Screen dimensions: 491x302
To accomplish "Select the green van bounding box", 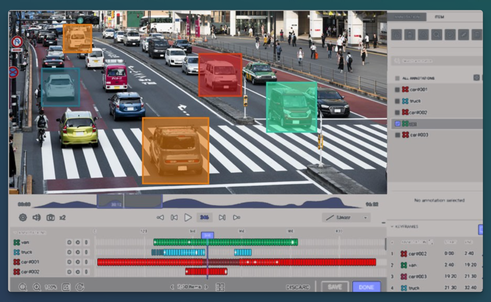I will pyautogui.click(x=292, y=107).
